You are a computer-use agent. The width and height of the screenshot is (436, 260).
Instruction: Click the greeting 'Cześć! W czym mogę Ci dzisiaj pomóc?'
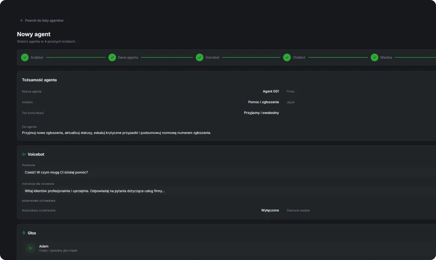56,172
